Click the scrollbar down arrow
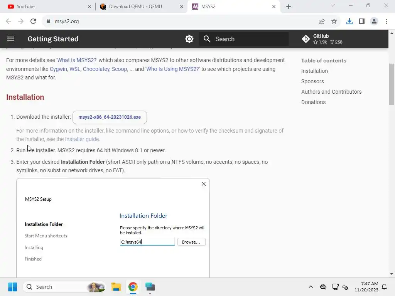The image size is (395, 296). tap(392, 274)
